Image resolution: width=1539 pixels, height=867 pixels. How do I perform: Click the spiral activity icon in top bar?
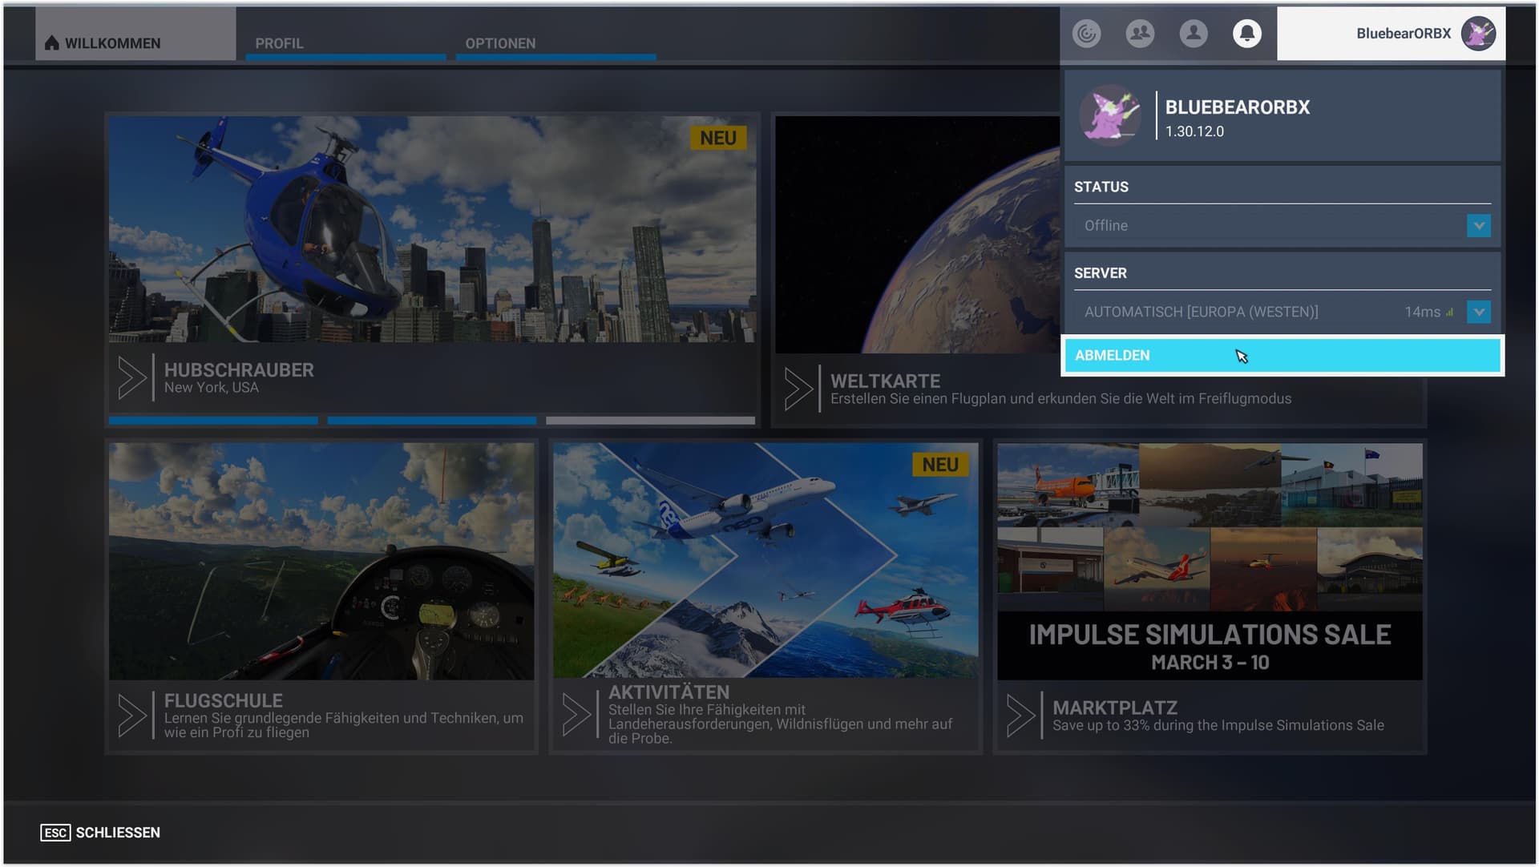[1087, 34]
